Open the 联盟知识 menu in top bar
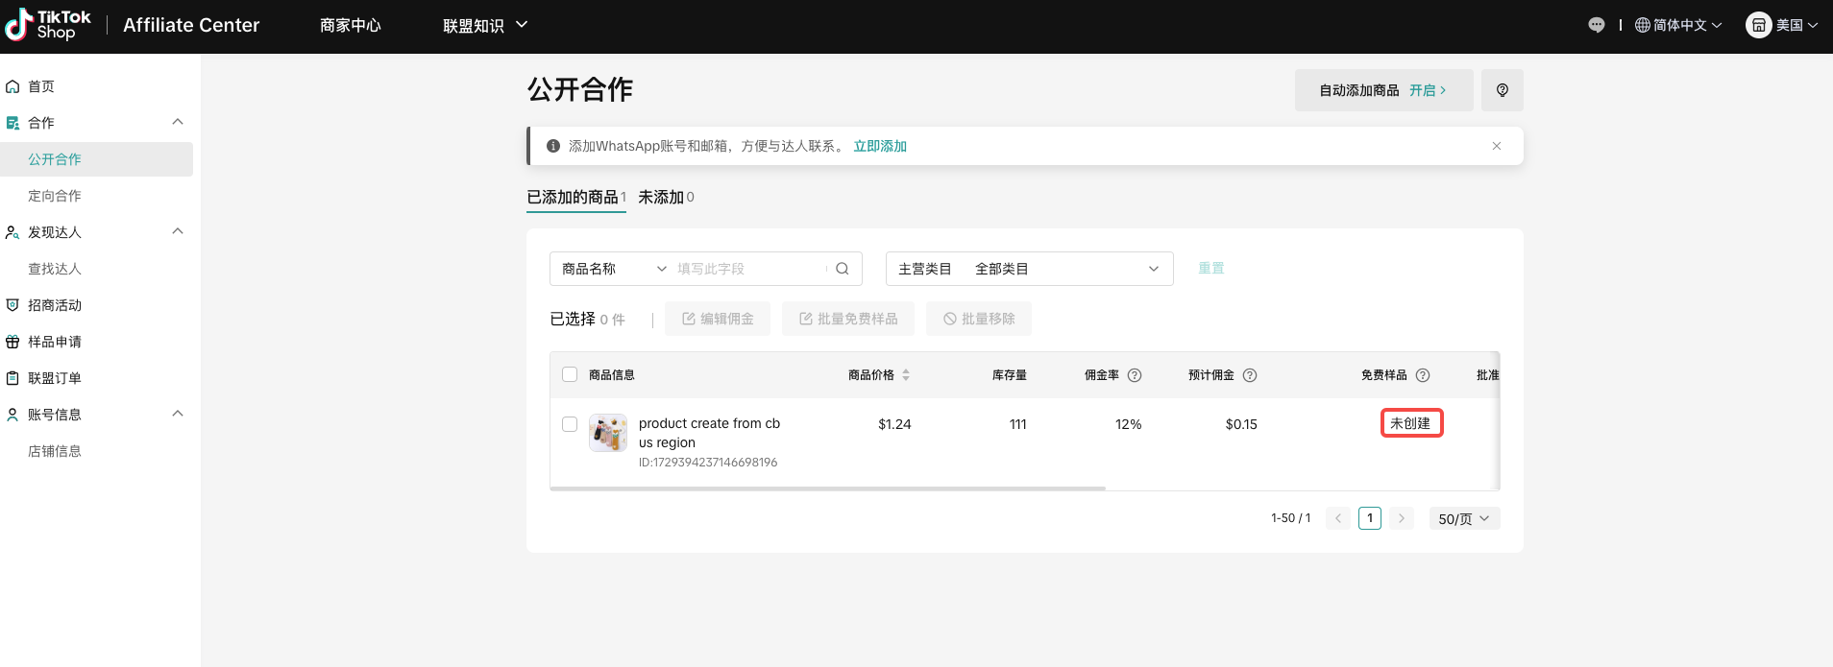Screen dimensions: 1833x667 (x=484, y=25)
